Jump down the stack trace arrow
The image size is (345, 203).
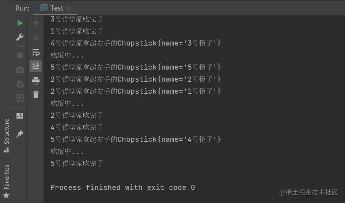36,38
